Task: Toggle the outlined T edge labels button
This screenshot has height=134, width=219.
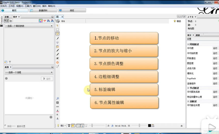Action: (x=86, y=126)
